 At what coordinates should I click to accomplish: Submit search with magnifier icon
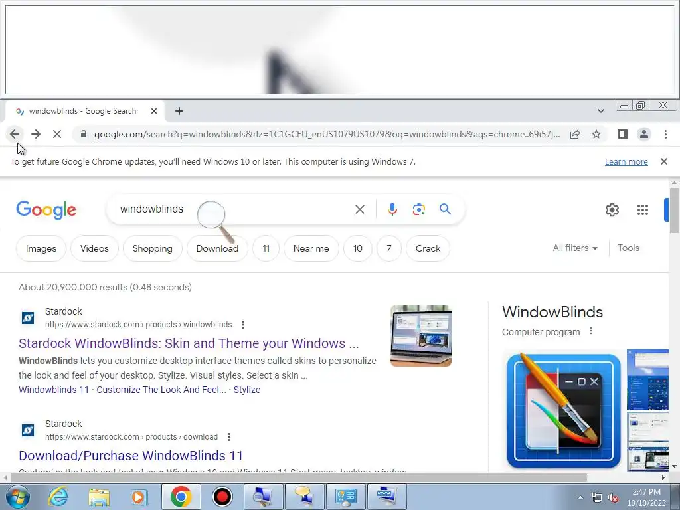point(445,209)
